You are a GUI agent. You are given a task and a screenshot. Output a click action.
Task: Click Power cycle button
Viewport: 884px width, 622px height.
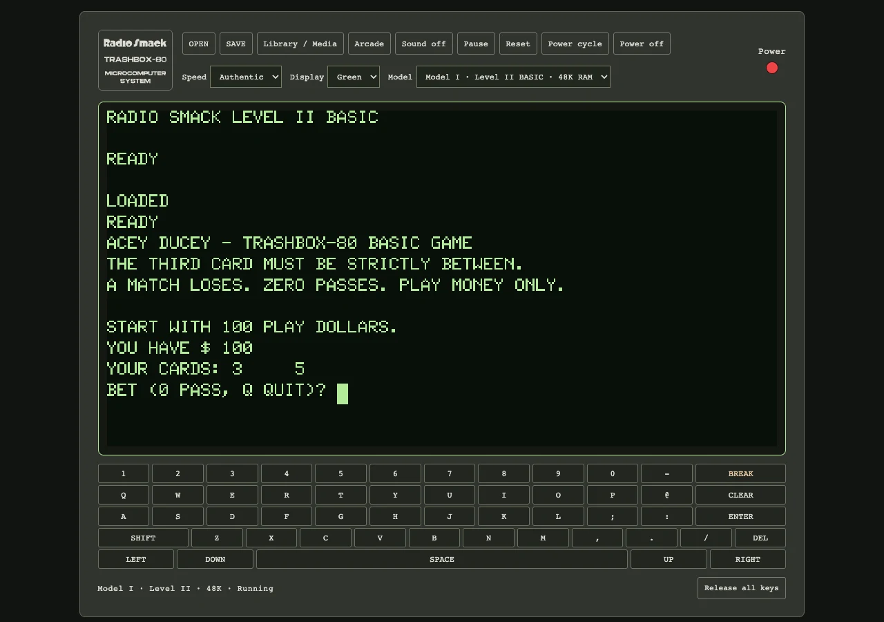point(575,44)
